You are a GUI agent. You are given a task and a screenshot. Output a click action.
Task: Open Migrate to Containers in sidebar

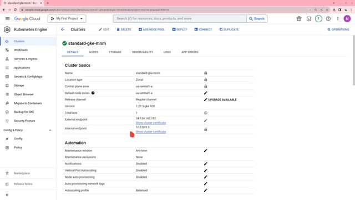[x=28, y=103]
